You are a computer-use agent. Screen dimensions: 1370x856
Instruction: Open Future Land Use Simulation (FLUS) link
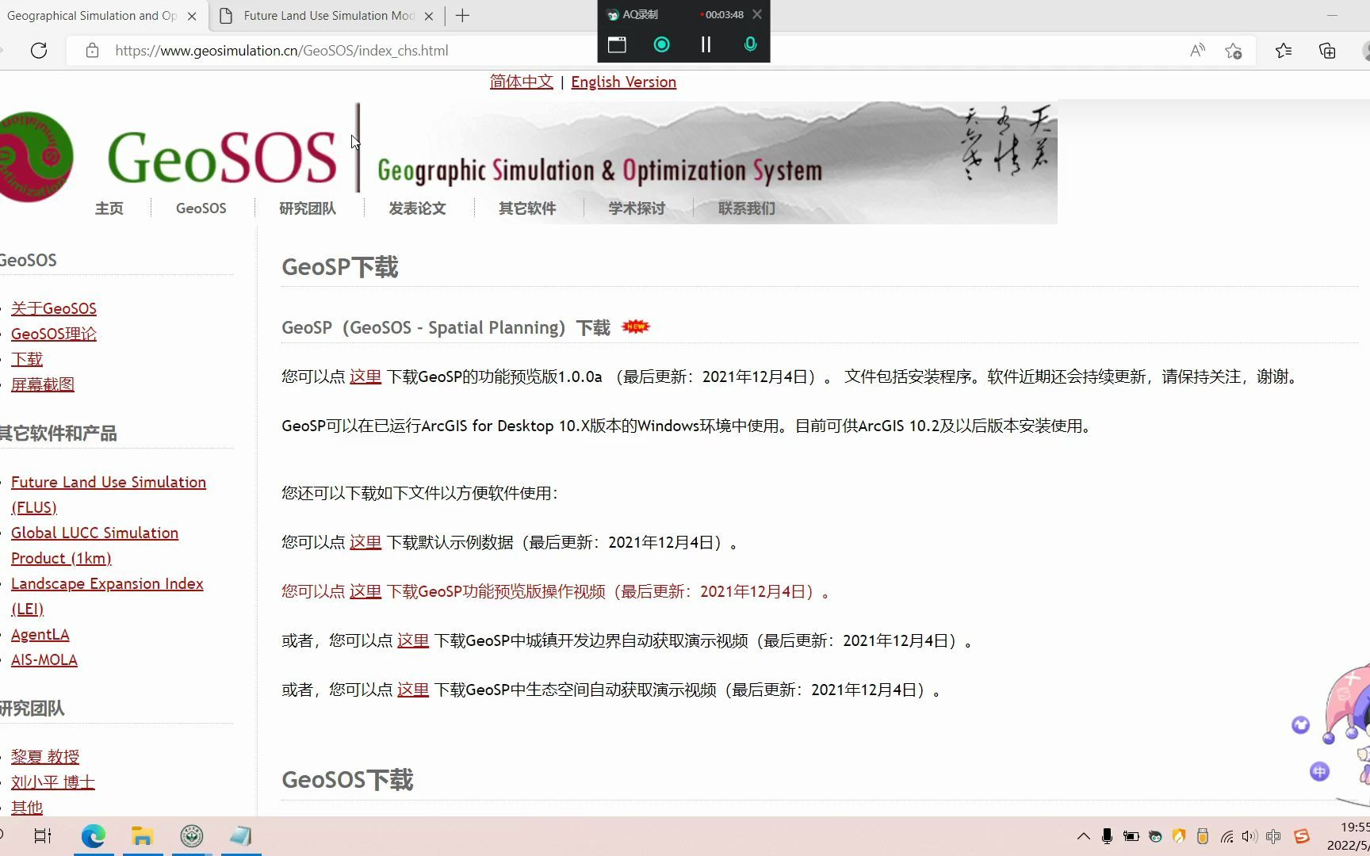(x=109, y=495)
